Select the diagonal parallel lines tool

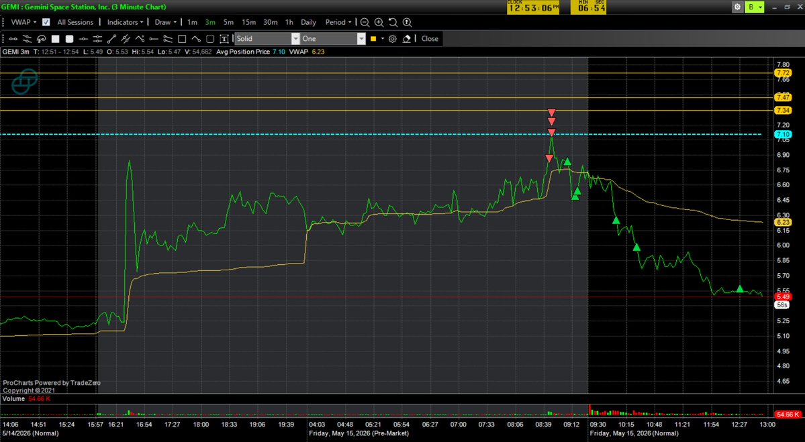coord(126,38)
